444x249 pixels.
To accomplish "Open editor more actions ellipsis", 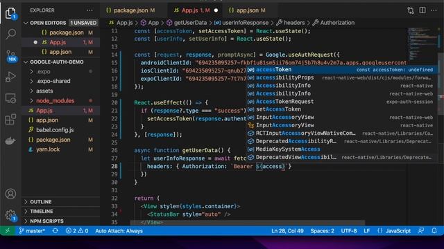I will pos(434,10).
